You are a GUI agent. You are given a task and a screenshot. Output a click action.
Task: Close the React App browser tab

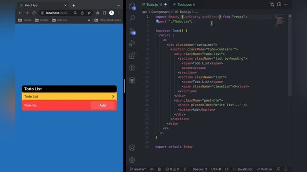[65, 5]
